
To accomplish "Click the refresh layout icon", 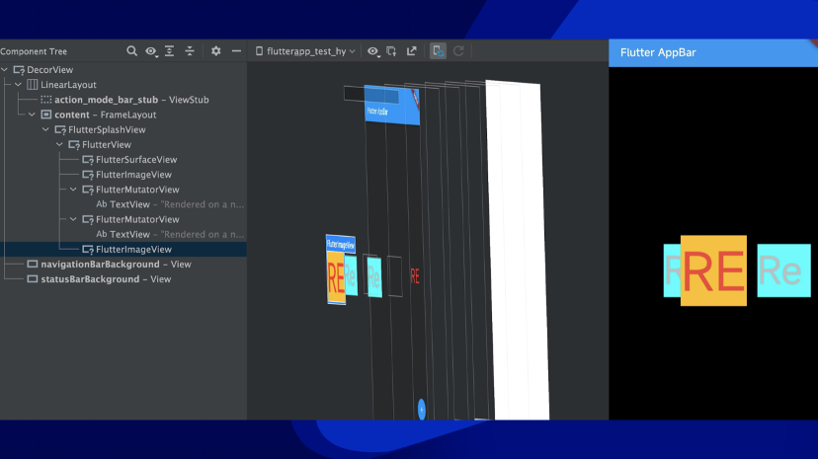I will tap(458, 51).
